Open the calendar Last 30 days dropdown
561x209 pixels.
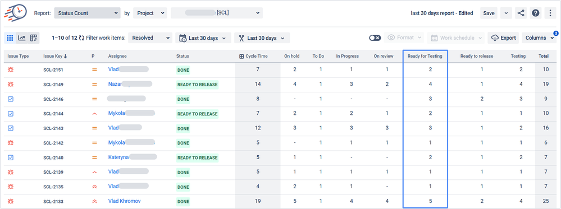203,38
